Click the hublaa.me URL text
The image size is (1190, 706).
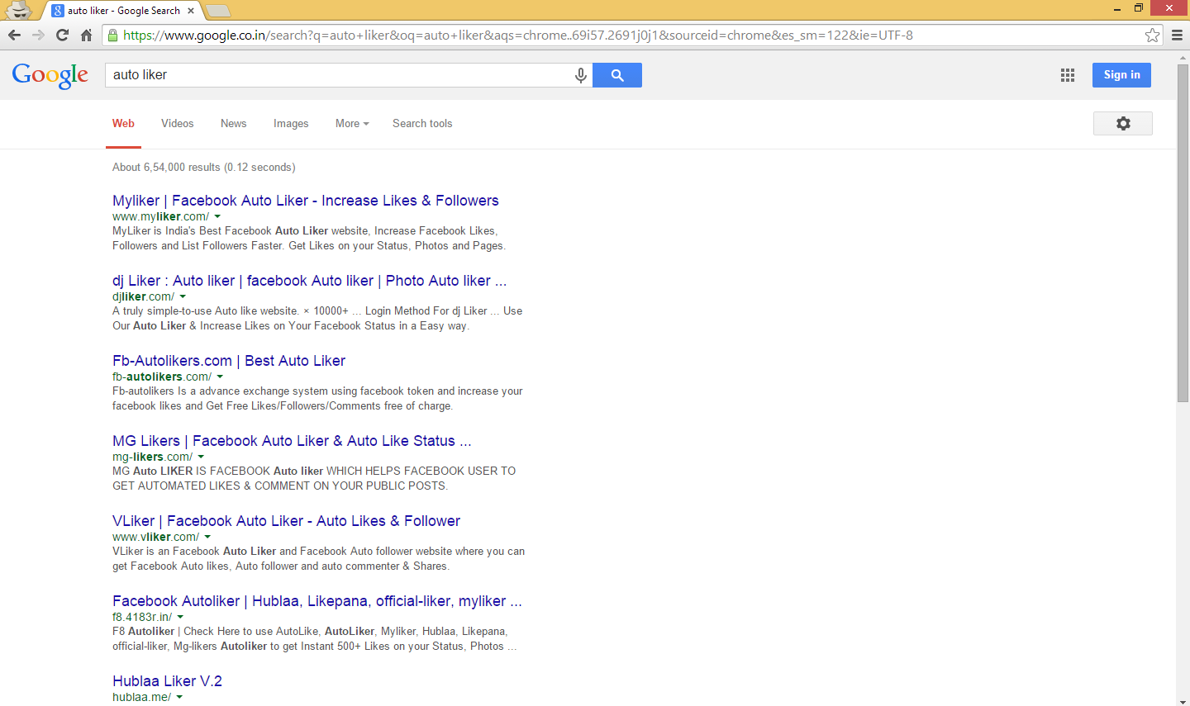point(141,698)
